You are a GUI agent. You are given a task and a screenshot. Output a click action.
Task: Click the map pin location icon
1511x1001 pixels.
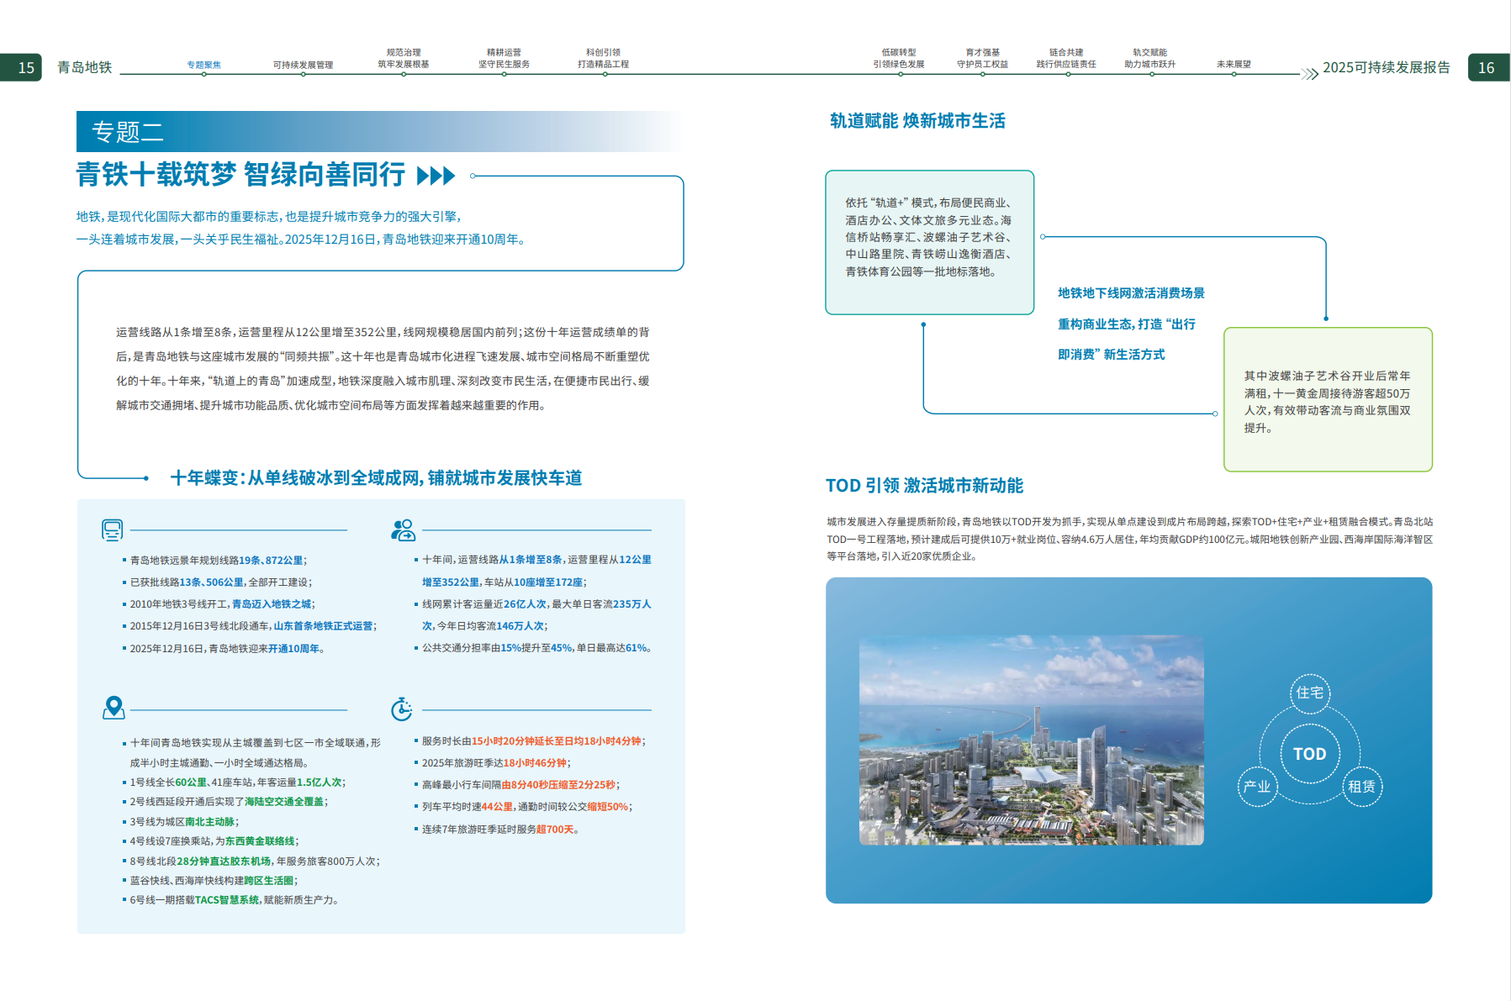(x=114, y=708)
